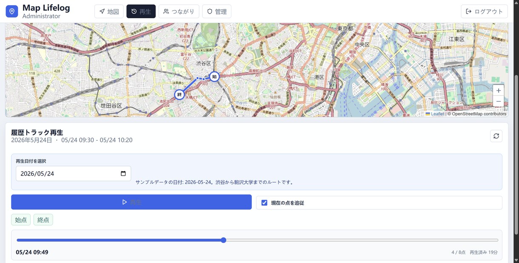This screenshot has height=263, width=519.
Task: Click the refresh track icon button
Action: point(496,136)
